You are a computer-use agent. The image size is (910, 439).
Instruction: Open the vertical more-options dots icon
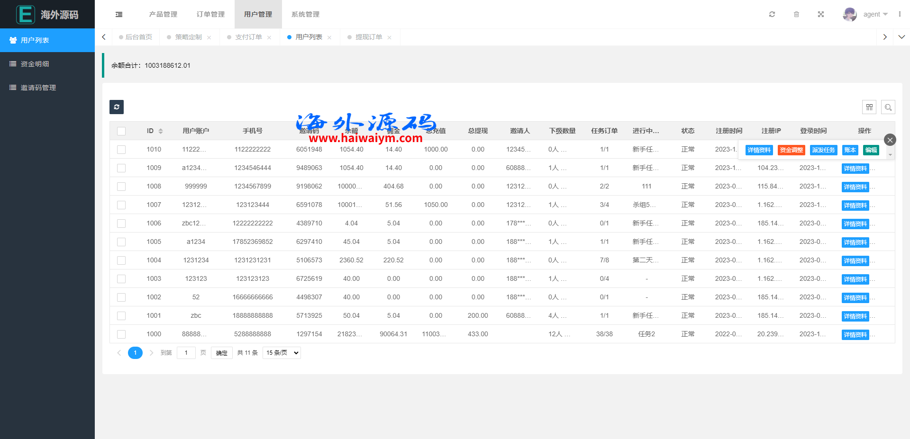pos(900,14)
